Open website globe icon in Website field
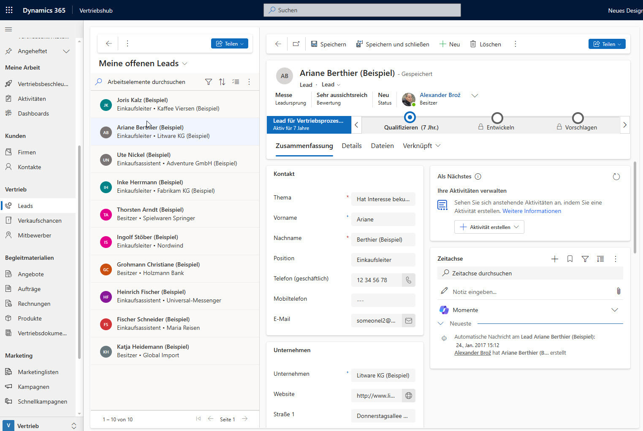 pyautogui.click(x=409, y=396)
